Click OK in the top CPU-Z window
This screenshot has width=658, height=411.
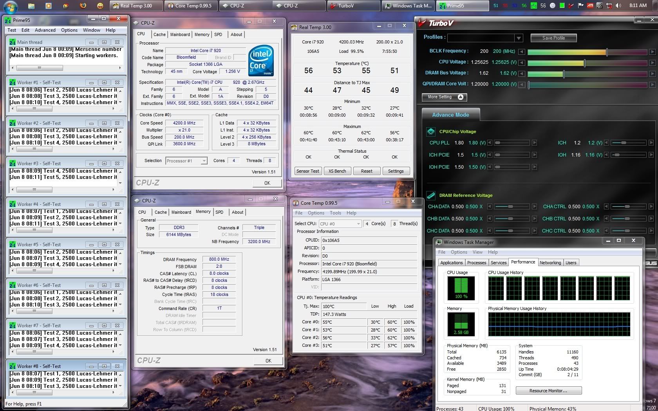pyautogui.click(x=267, y=183)
